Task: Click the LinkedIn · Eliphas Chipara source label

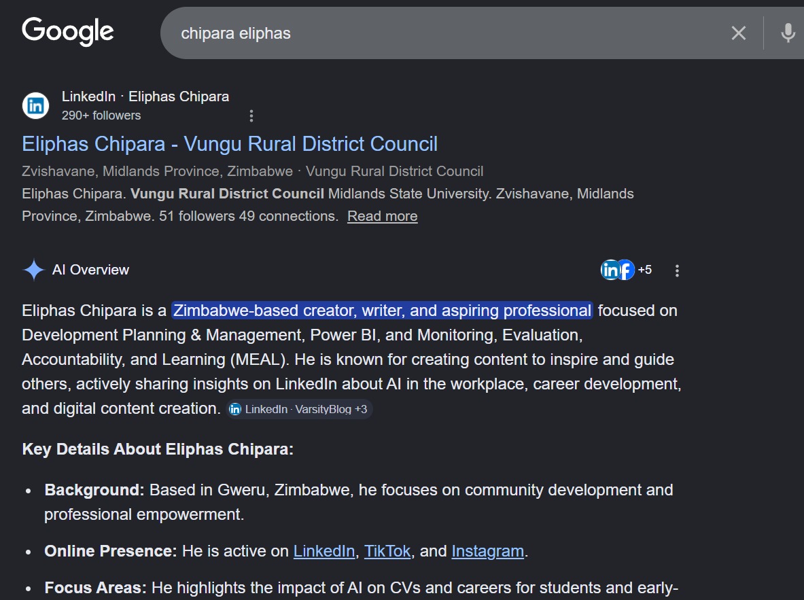Action: tap(145, 96)
